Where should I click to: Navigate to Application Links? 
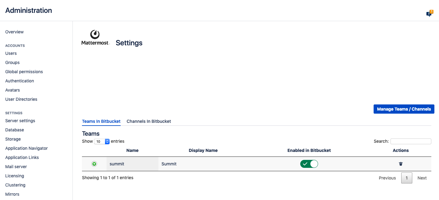[x=22, y=157]
